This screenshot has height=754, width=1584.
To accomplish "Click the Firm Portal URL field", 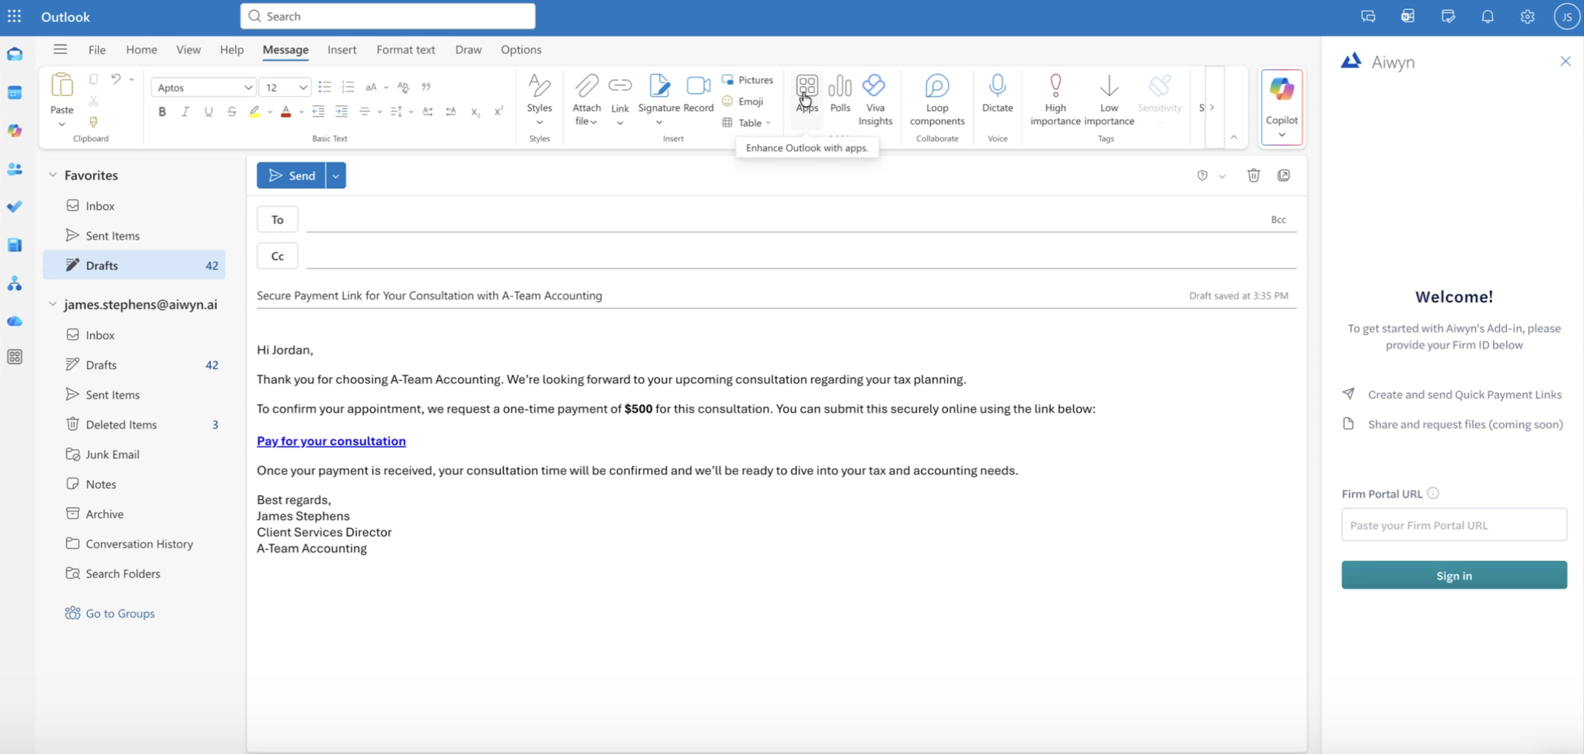I will coord(1453,525).
